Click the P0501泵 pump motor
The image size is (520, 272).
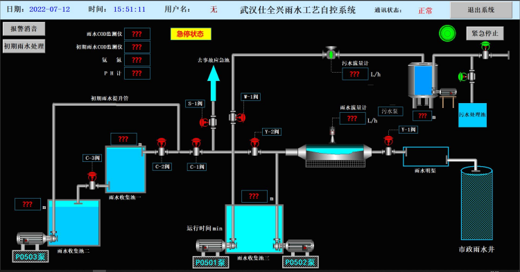pos(216,247)
